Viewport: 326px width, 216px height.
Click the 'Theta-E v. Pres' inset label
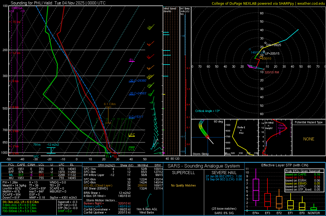coord(241,130)
